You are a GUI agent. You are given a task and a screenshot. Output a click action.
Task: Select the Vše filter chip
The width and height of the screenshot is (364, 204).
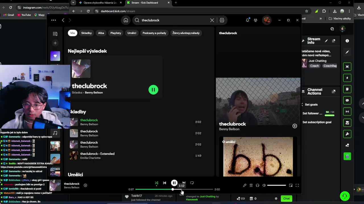[x=73, y=33]
